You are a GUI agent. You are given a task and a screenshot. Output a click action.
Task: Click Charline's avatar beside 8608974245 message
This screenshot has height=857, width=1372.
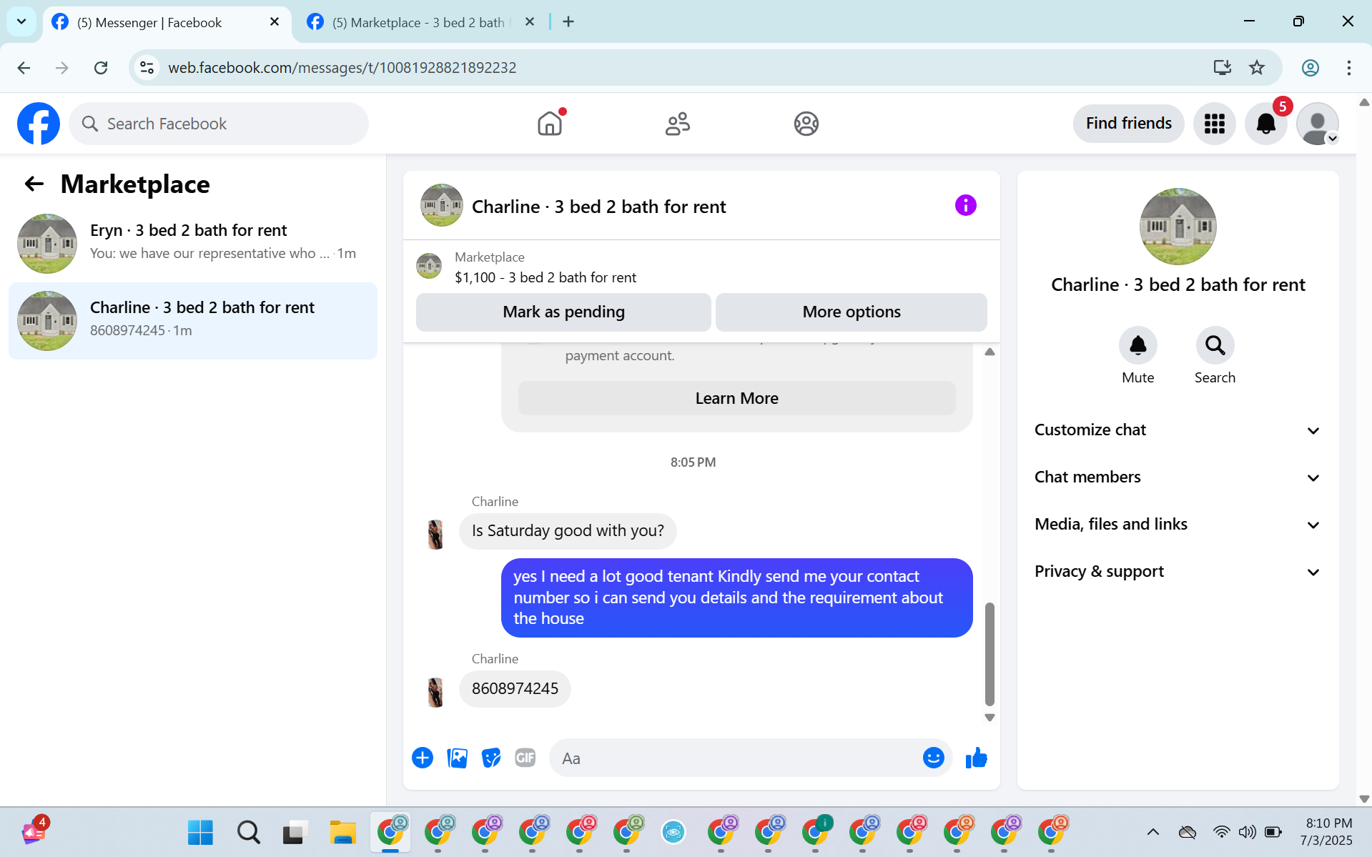click(x=435, y=691)
